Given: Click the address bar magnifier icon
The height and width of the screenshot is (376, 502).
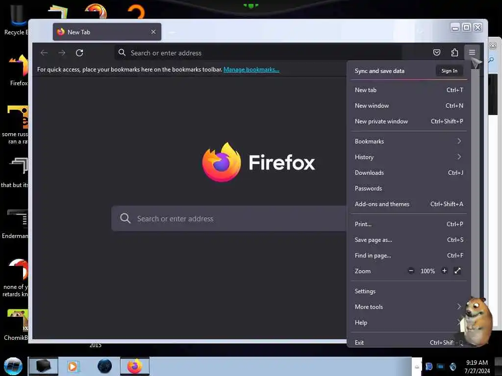Looking at the screenshot, I should 122,52.
